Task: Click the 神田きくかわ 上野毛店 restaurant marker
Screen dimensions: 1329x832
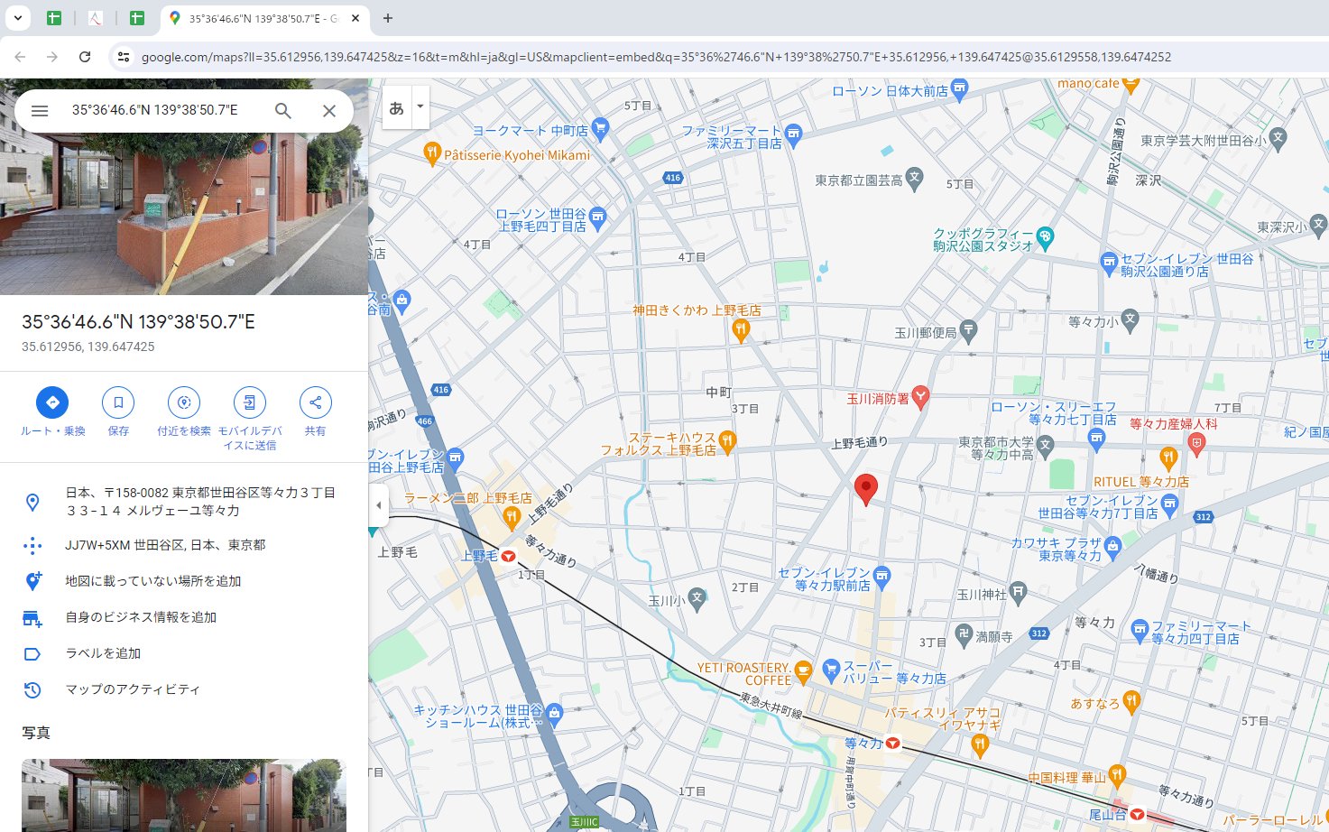Action: pyautogui.click(x=741, y=331)
